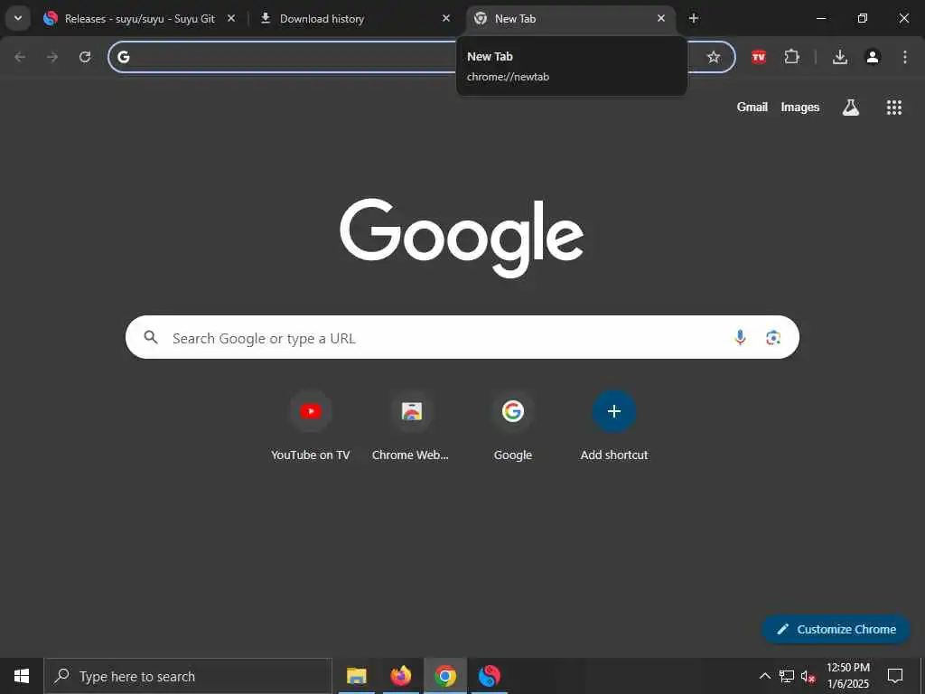The width and height of the screenshot is (925, 694).
Task: Click the Add shortcut button
Action: pyautogui.click(x=614, y=427)
